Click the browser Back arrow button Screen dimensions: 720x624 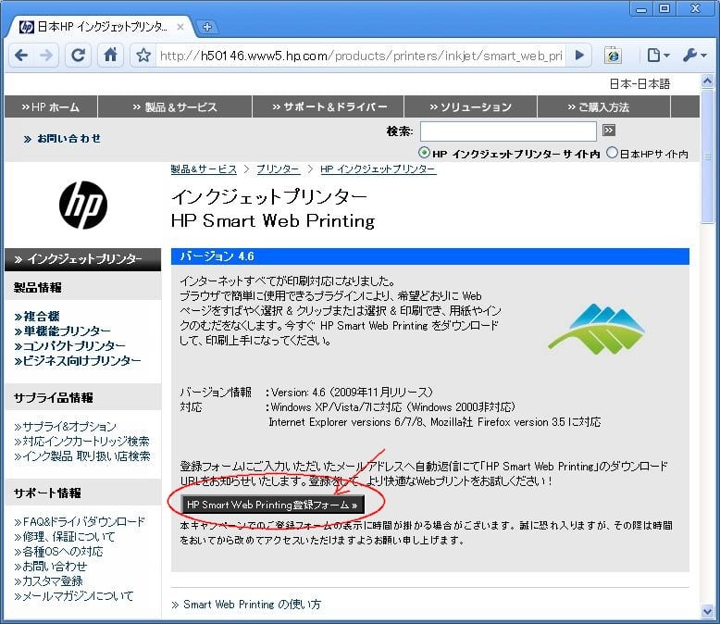(20, 56)
